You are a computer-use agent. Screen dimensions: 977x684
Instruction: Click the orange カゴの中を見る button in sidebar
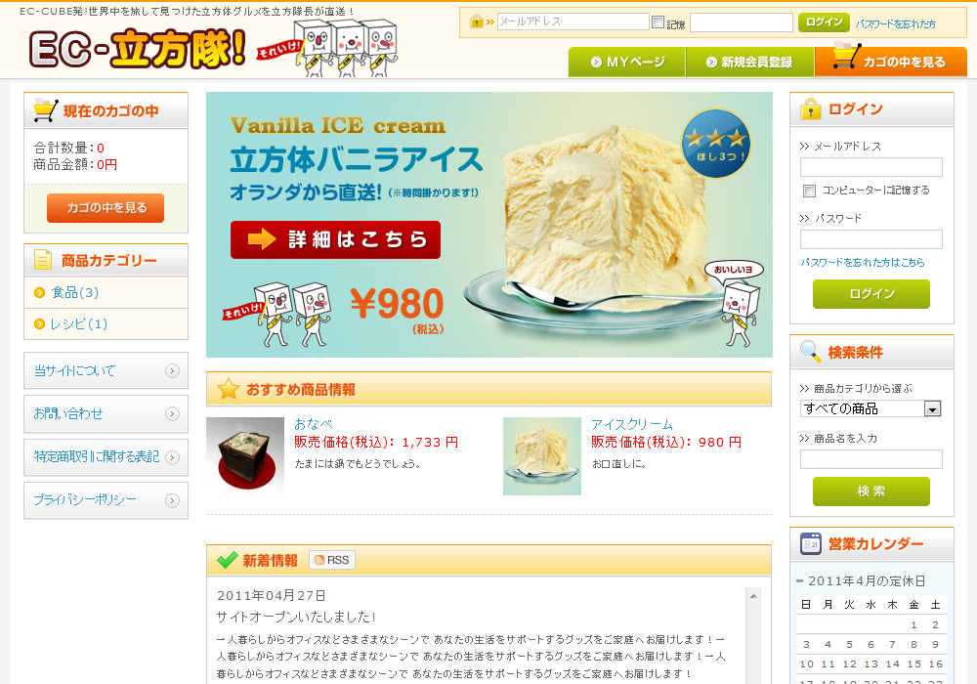pyautogui.click(x=106, y=207)
